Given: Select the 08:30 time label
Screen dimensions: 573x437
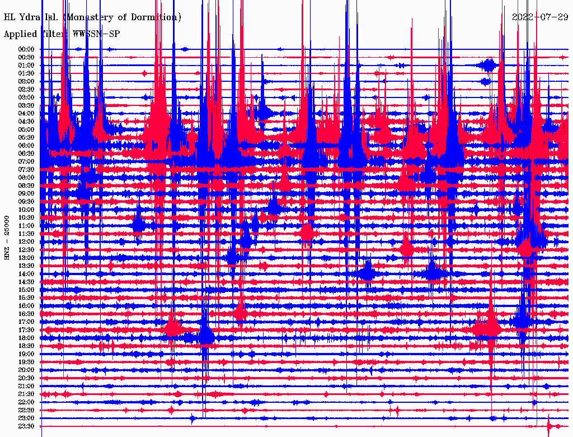Looking at the screenshot, I should (26, 186).
